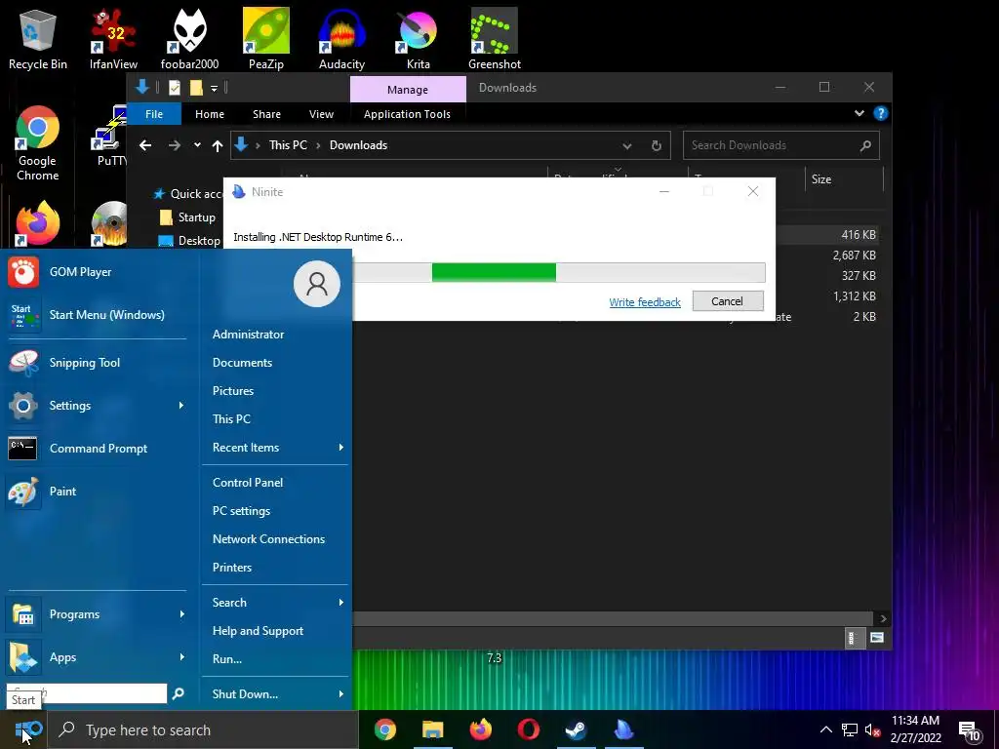
Task: Select Startup in Quick access tree
Action: click(x=196, y=217)
